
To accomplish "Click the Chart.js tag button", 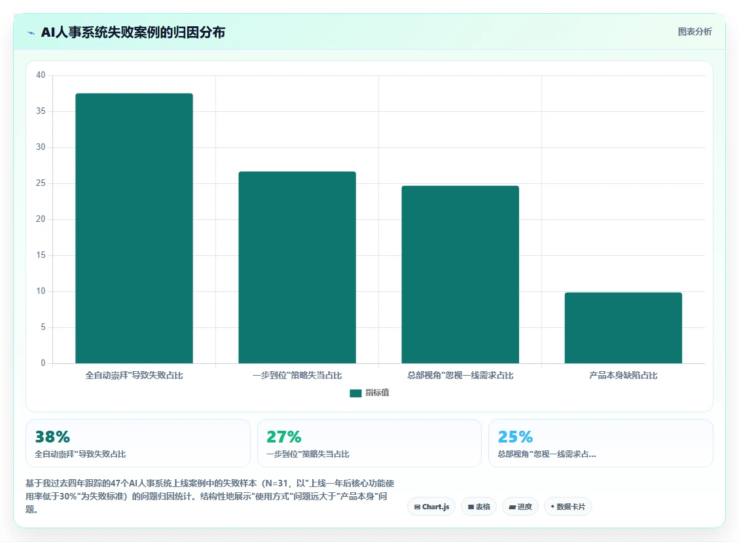I will pos(431,507).
